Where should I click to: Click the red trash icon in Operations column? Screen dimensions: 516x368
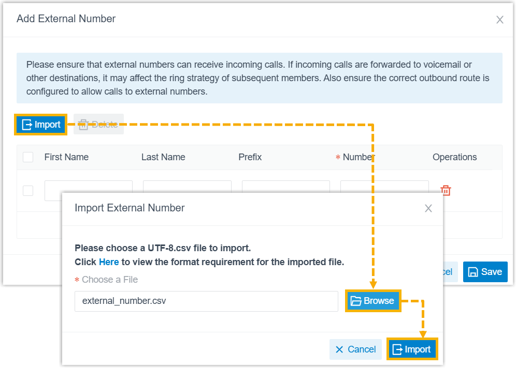tap(446, 190)
